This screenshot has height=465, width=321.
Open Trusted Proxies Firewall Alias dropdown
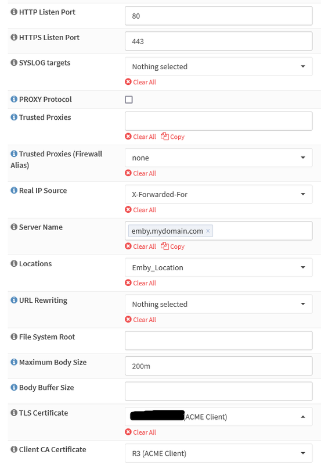(x=218, y=158)
